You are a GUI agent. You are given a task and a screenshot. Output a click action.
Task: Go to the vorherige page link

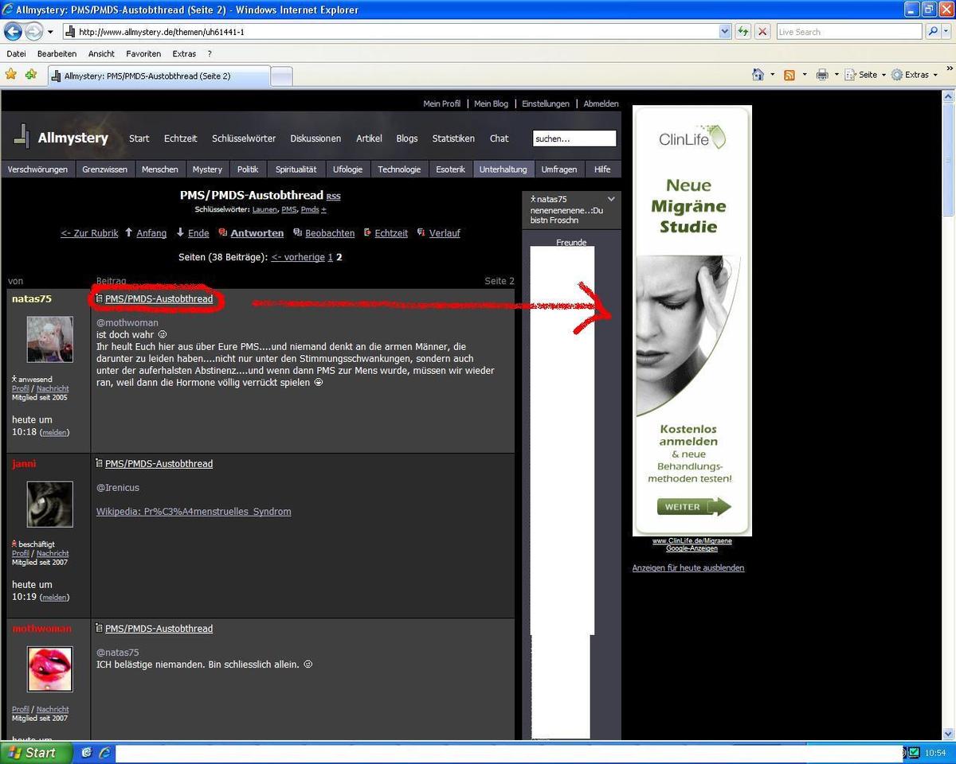[x=298, y=257]
